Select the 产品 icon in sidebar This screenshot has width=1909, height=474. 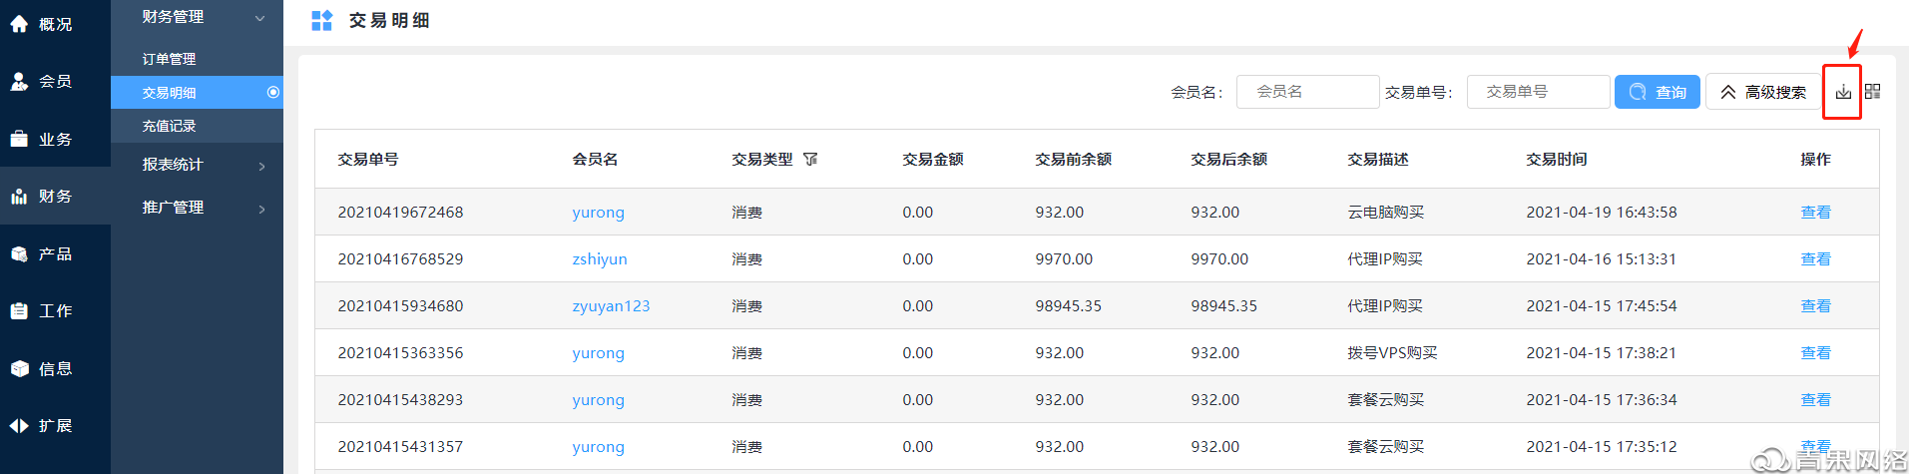[x=19, y=254]
